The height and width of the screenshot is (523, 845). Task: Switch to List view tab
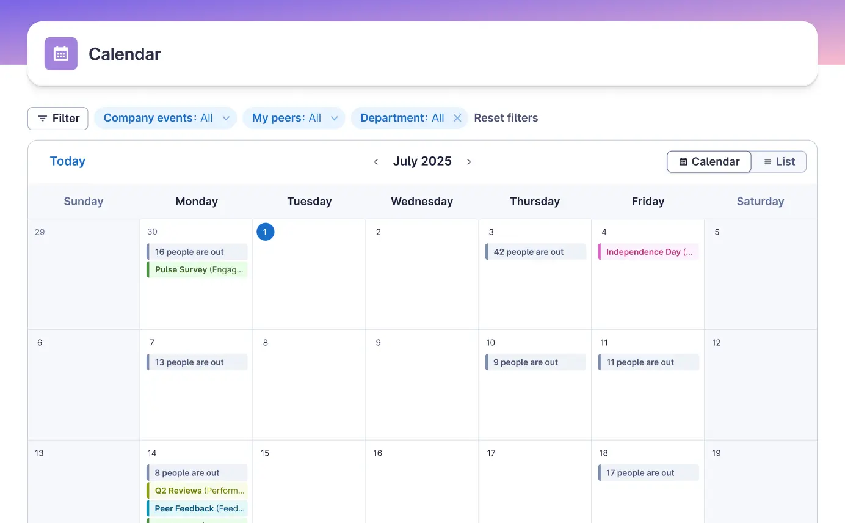coord(779,162)
